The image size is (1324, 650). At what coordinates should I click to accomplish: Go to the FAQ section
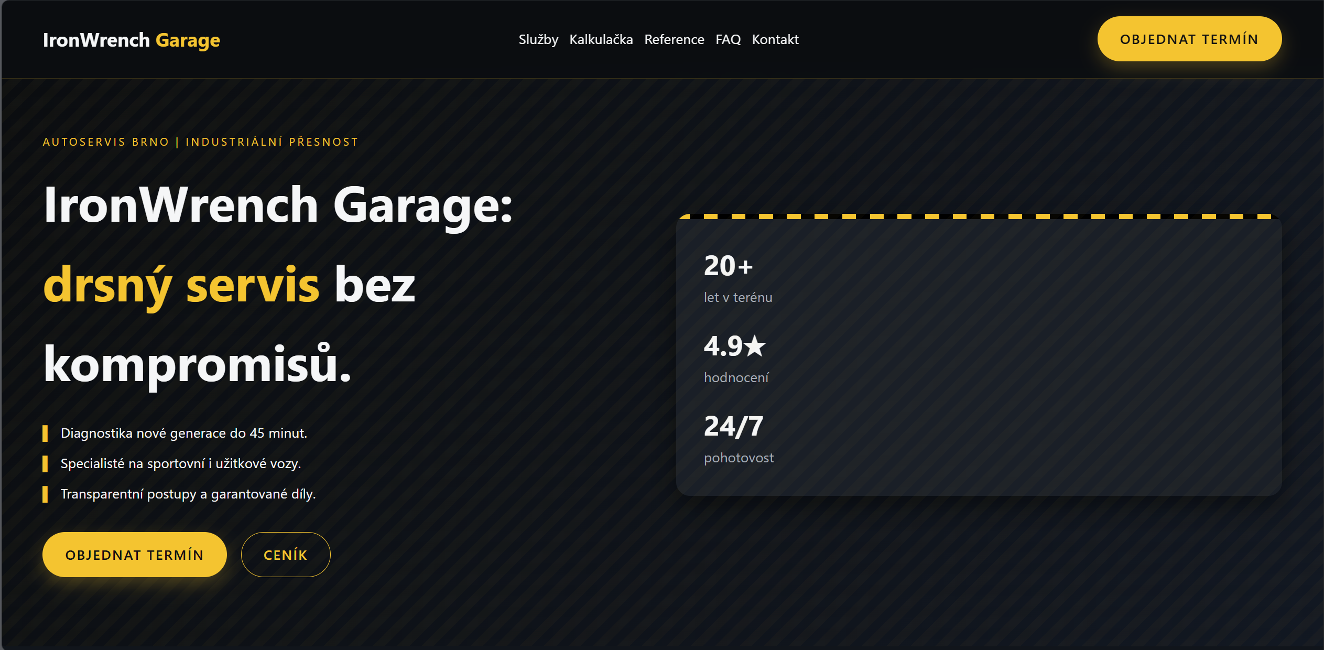click(729, 39)
